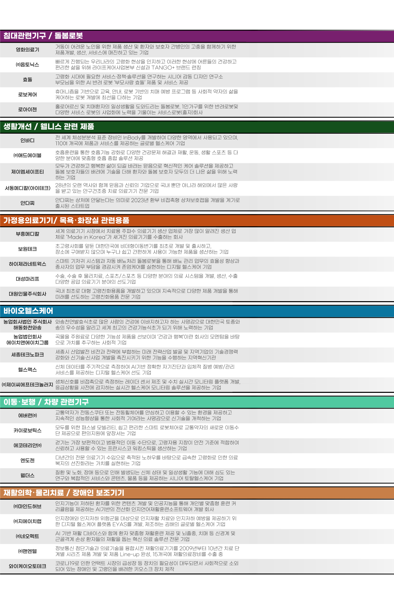The height and width of the screenshot is (605, 394).
Task: Click the 하이제라네트웍스 company name
Action: 28,264
